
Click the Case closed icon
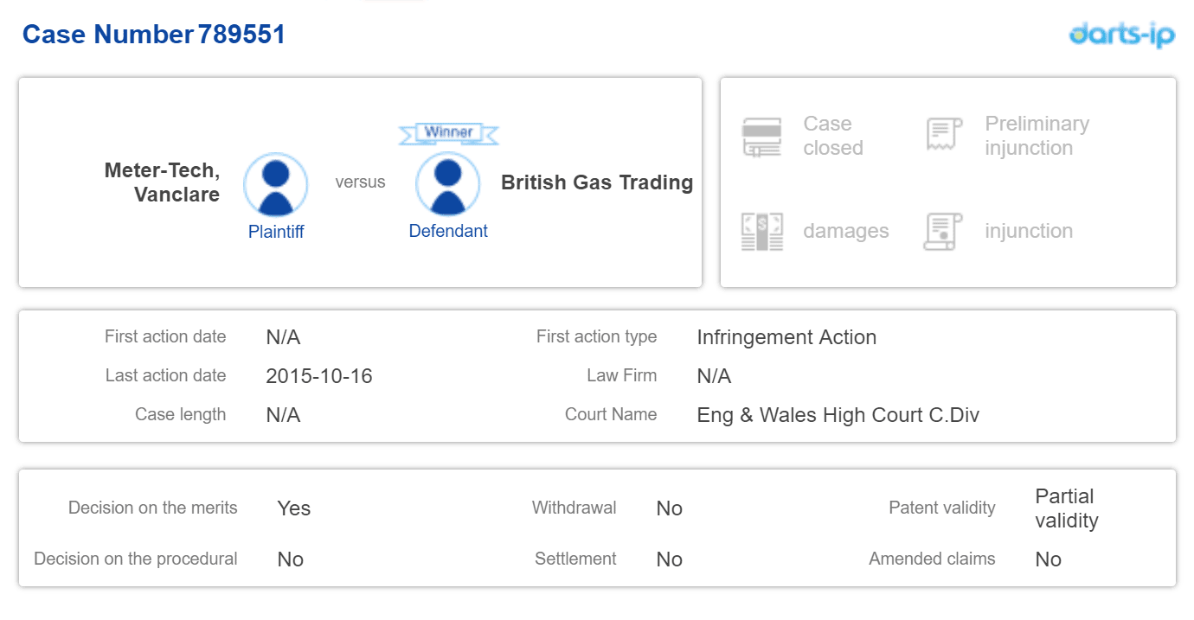pos(761,137)
